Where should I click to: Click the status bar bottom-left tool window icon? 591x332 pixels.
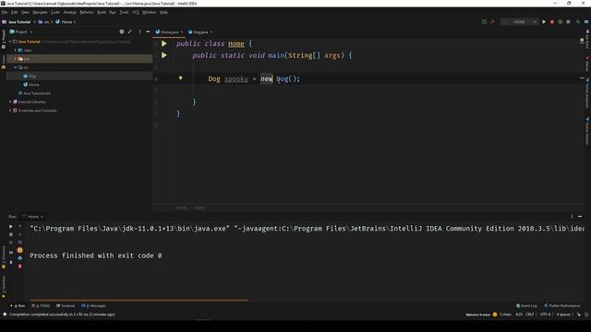click(x=5, y=314)
